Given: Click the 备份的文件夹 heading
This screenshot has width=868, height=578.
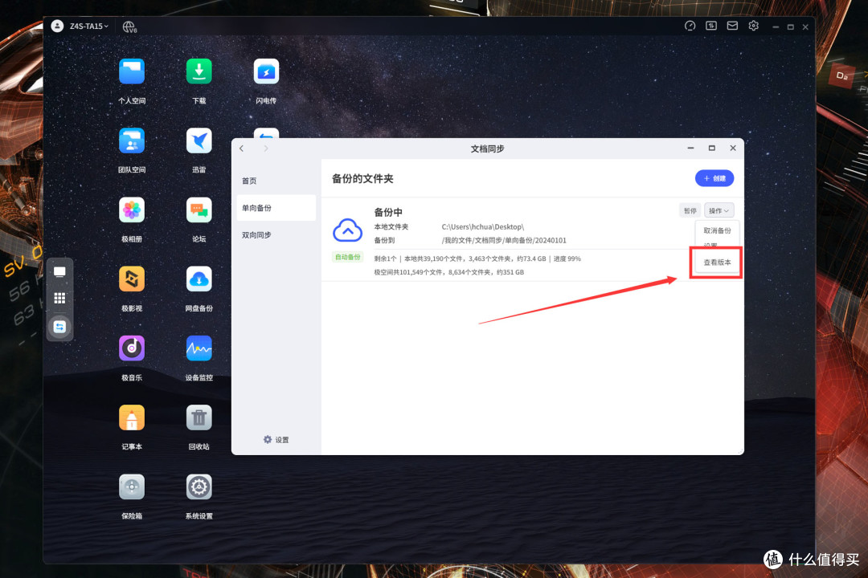Looking at the screenshot, I should tap(362, 179).
